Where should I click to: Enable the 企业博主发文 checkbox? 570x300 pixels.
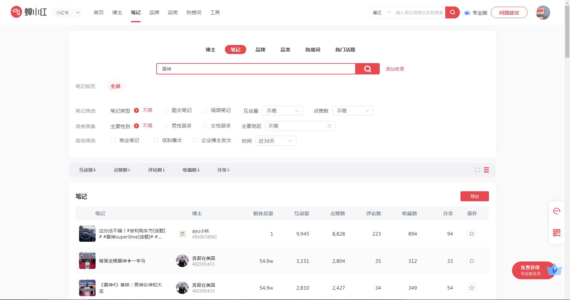(x=195, y=140)
